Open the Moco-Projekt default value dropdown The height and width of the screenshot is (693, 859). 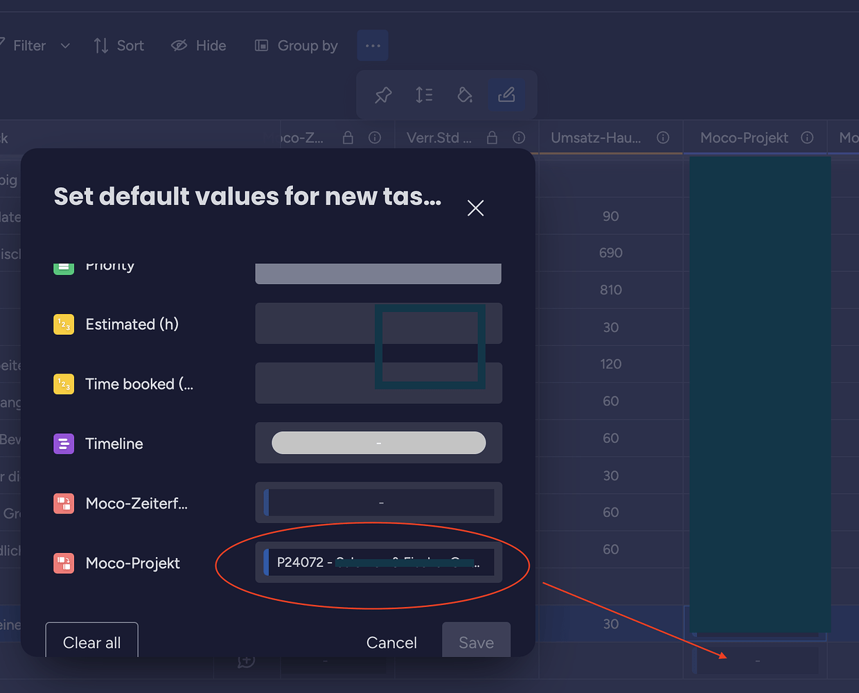pos(378,562)
